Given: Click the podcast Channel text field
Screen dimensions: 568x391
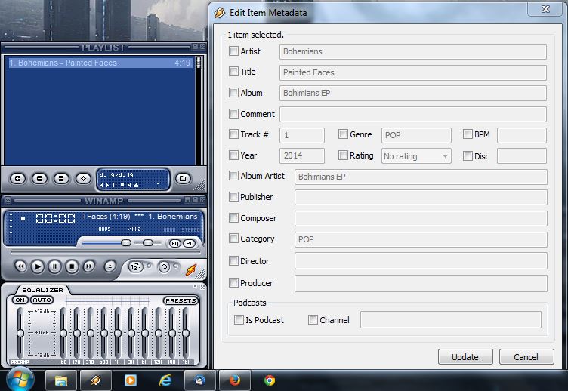Looking at the screenshot, I should 451,320.
